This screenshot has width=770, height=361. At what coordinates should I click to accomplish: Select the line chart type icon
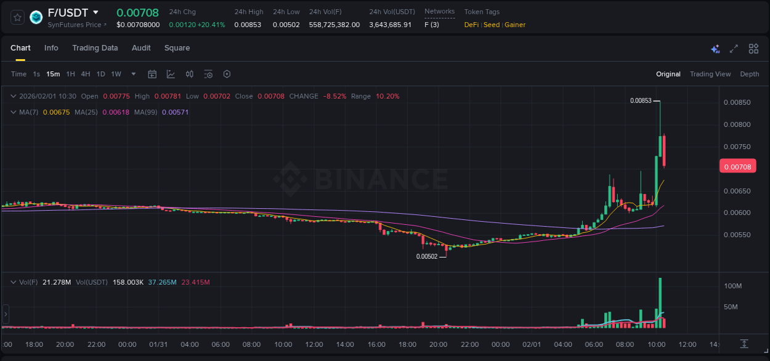[x=171, y=74]
